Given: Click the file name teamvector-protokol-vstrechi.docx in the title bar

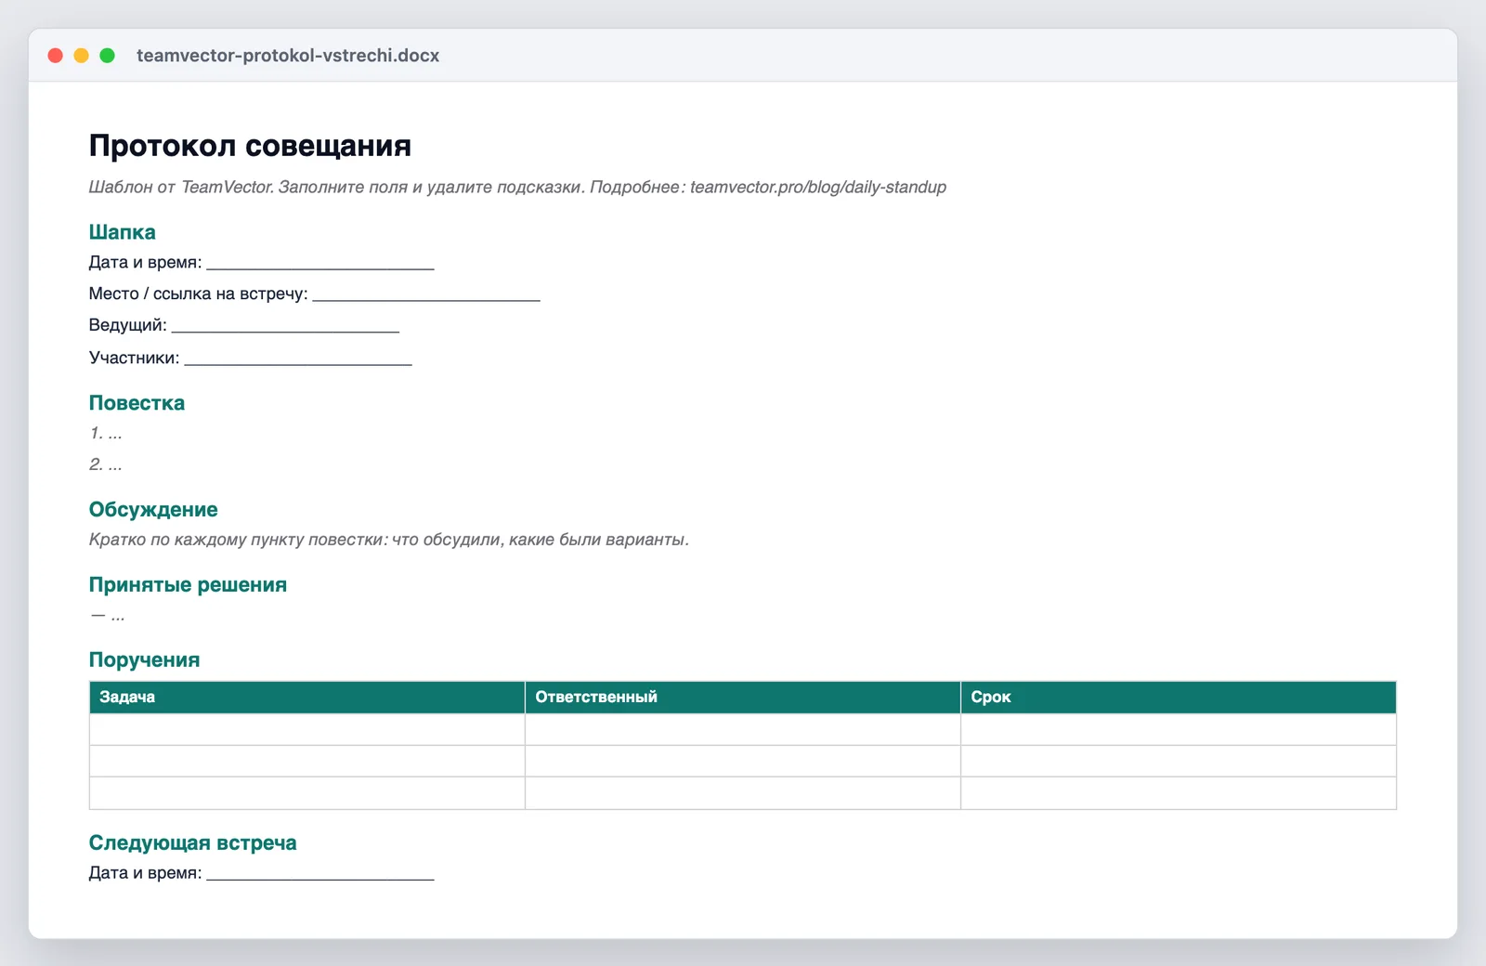Looking at the screenshot, I should [288, 56].
